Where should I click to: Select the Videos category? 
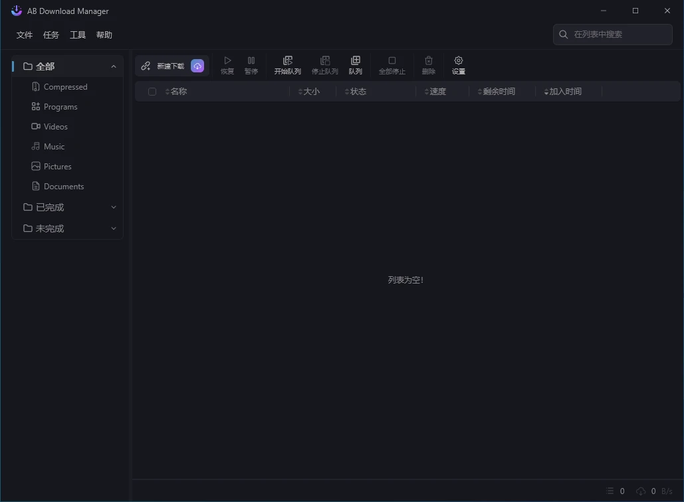click(56, 127)
